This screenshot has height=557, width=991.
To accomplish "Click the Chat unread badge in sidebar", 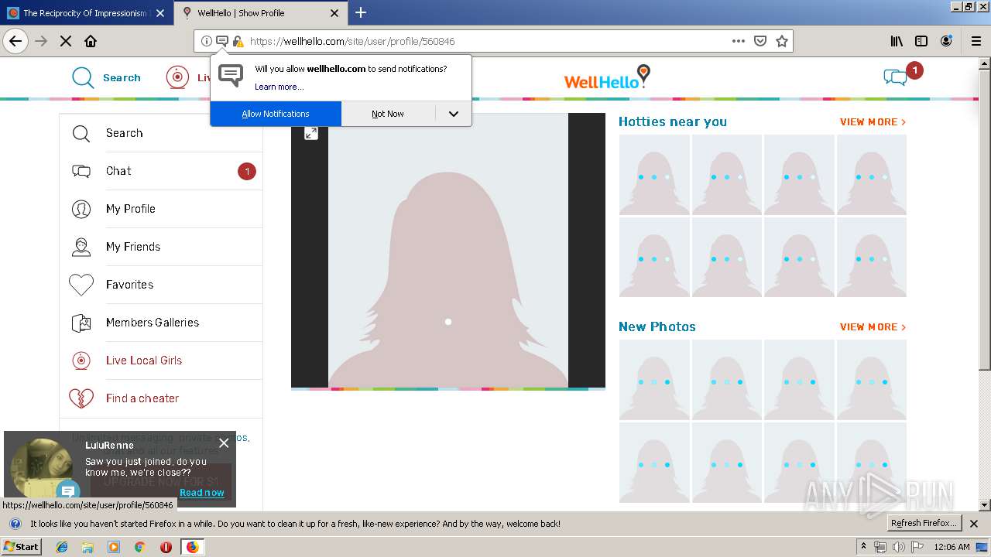I will point(246,172).
